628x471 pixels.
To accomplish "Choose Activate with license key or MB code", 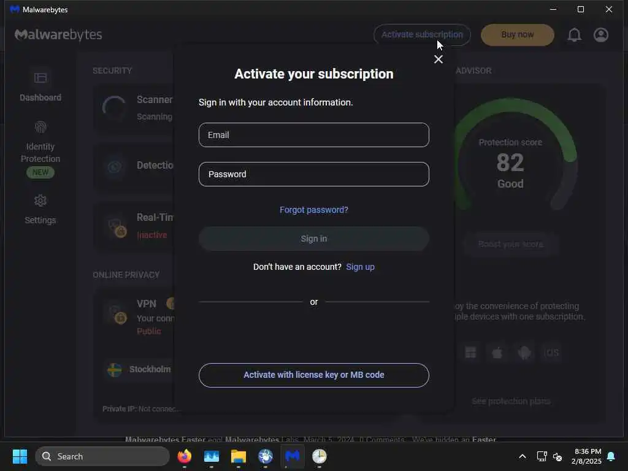I will pos(313,375).
